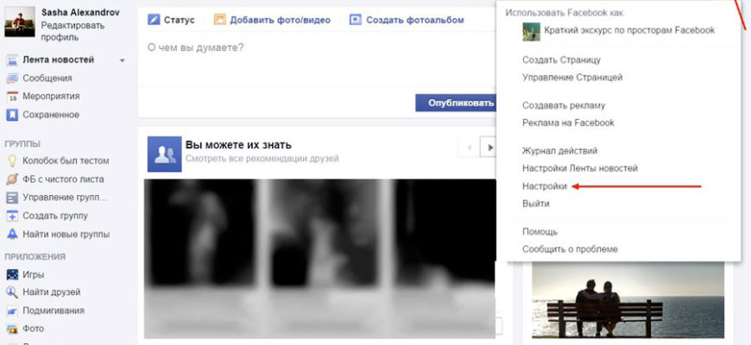Open Сообщения in the left sidebar
The height and width of the screenshot is (345, 751).
tap(47, 78)
